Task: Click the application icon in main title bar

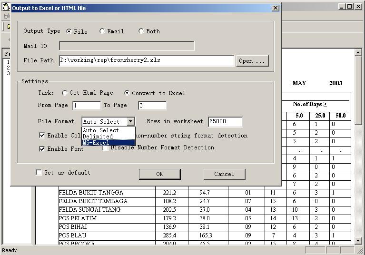Action: [6, 7]
